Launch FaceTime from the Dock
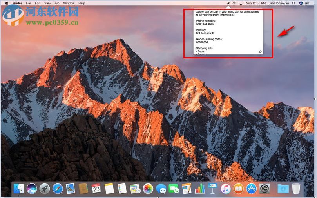This screenshot has width=317, height=198. [x=174, y=189]
